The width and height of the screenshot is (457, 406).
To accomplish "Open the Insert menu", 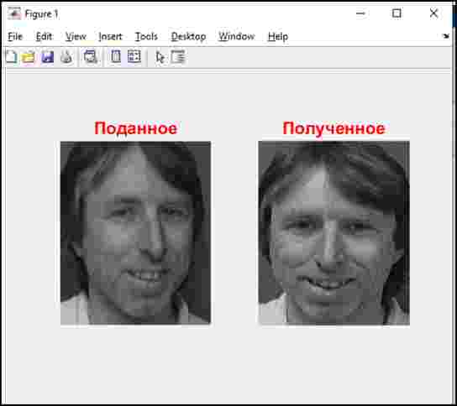I will (x=110, y=37).
